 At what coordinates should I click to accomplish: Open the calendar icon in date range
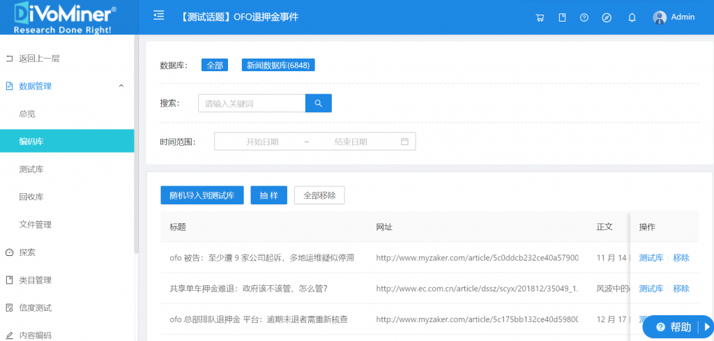(x=404, y=142)
